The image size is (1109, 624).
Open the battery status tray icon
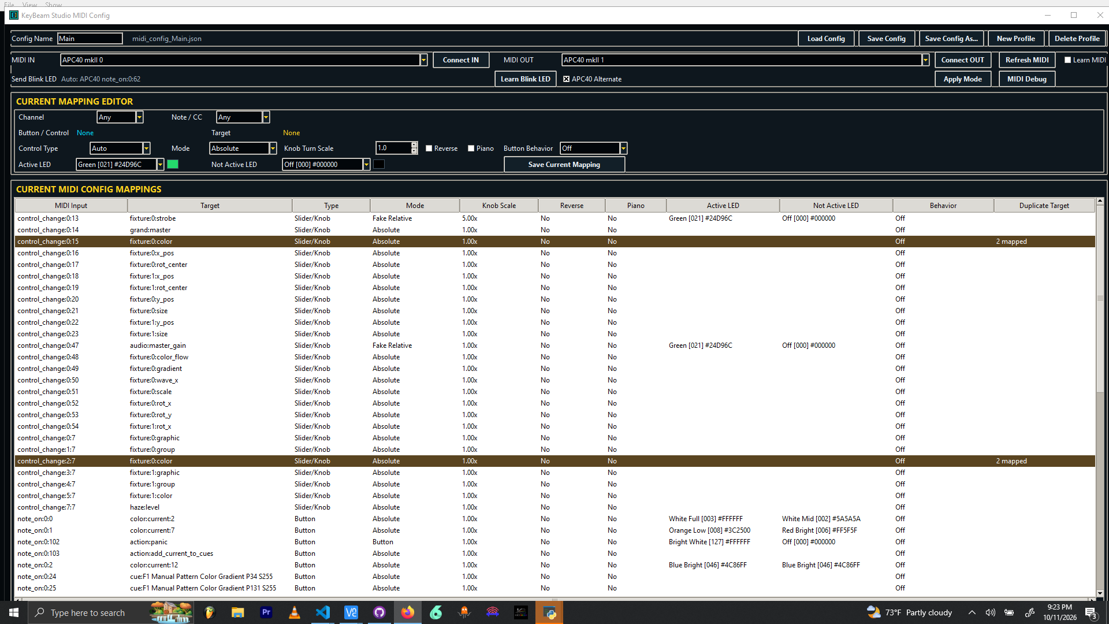tap(1009, 612)
